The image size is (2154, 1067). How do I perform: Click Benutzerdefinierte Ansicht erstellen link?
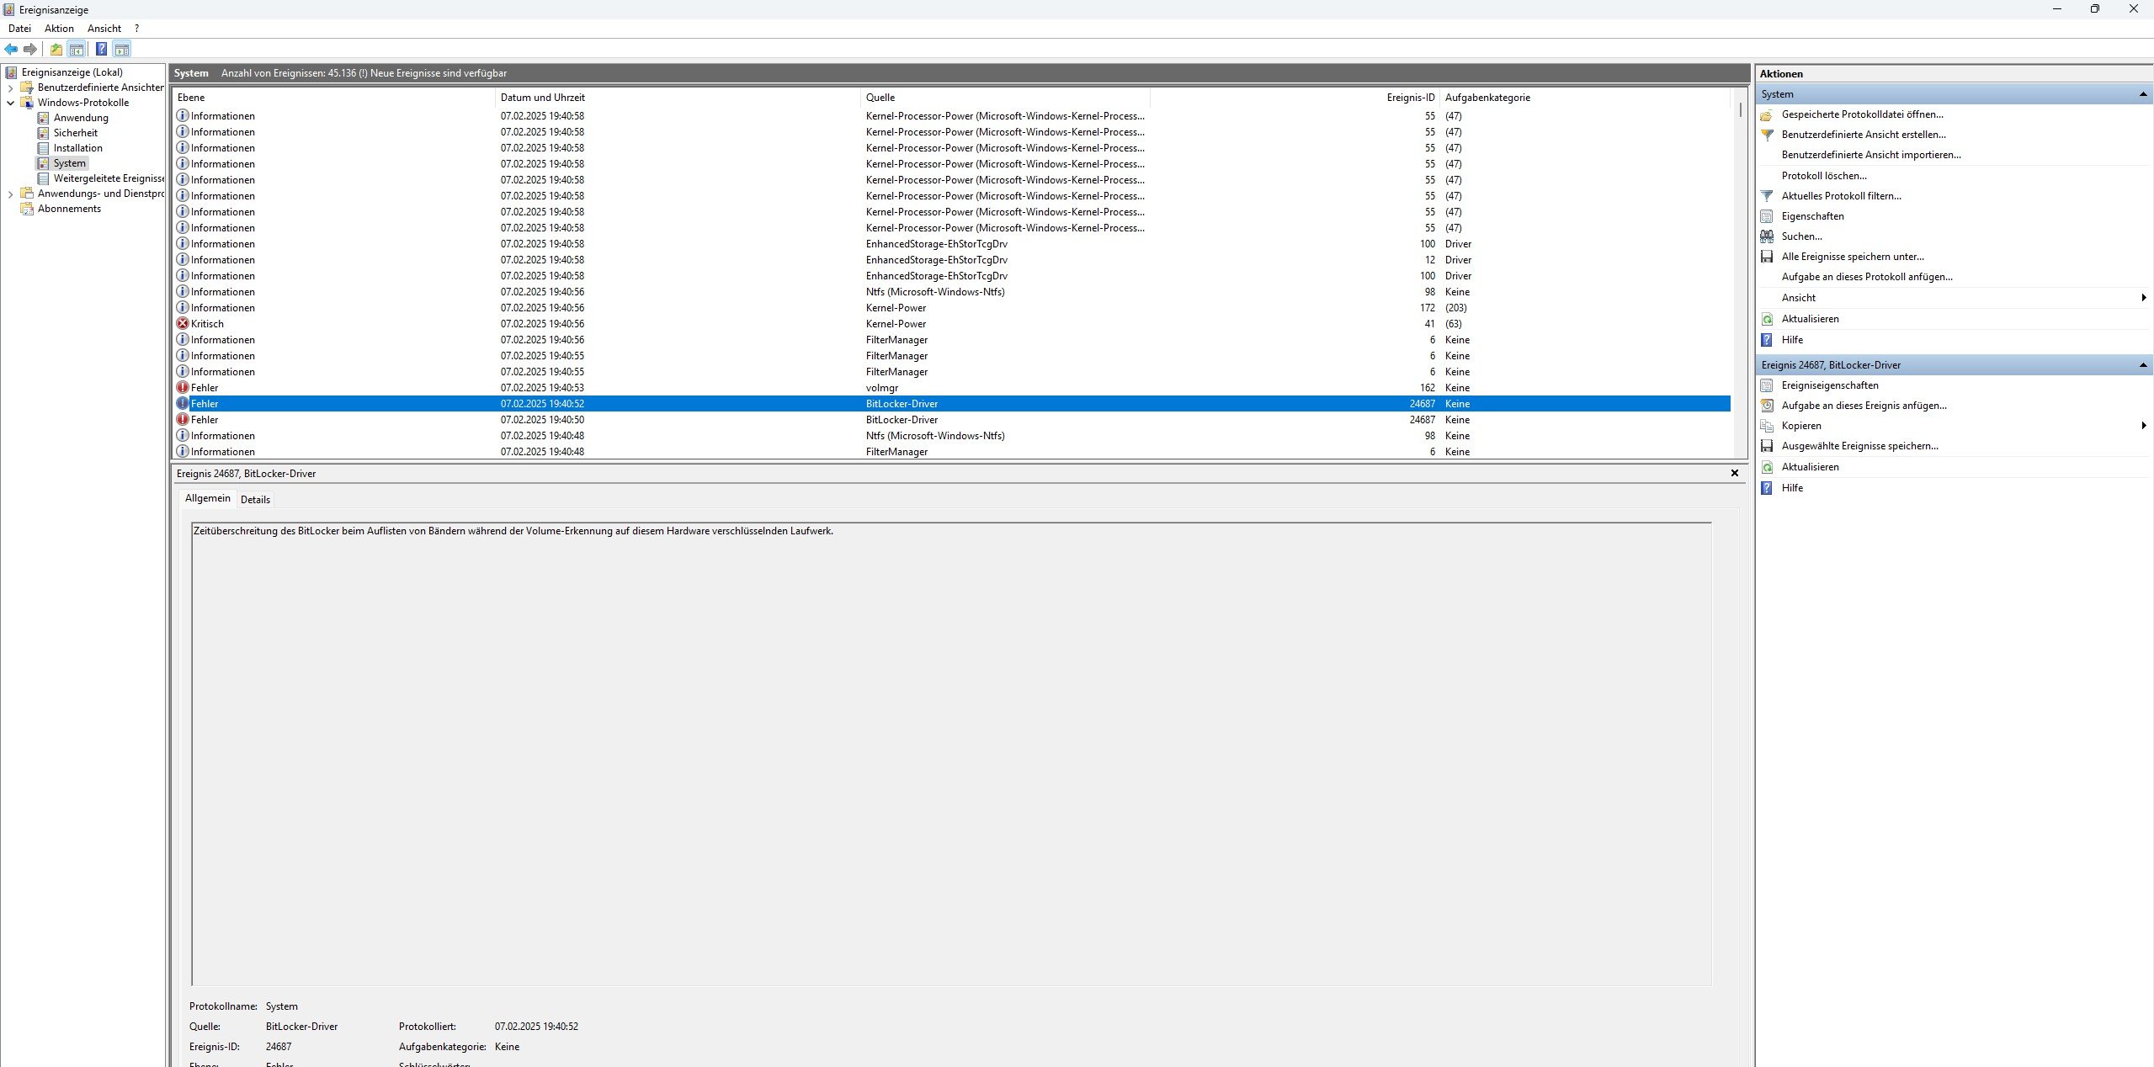click(x=1863, y=135)
